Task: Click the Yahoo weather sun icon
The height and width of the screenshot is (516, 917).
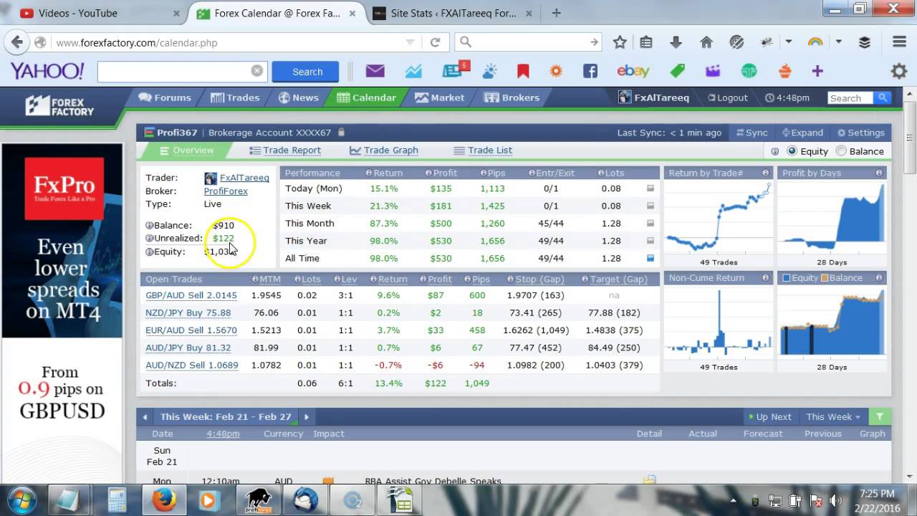Action: click(x=490, y=71)
